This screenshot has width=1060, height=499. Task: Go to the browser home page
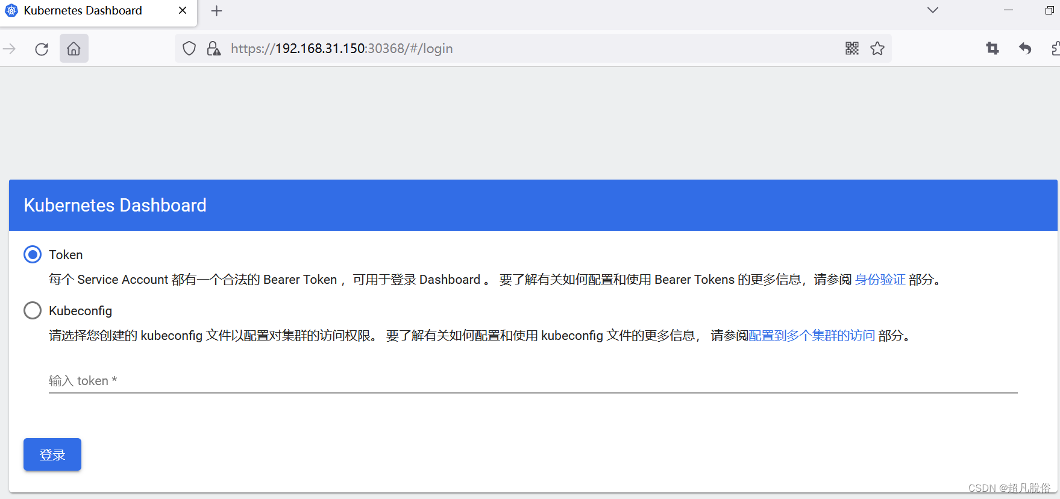pyautogui.click(x=74, y=49)
